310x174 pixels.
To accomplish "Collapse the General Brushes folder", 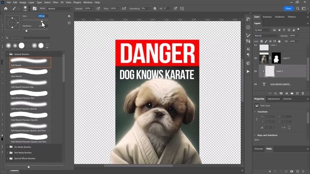I will [x=8, y=54].
